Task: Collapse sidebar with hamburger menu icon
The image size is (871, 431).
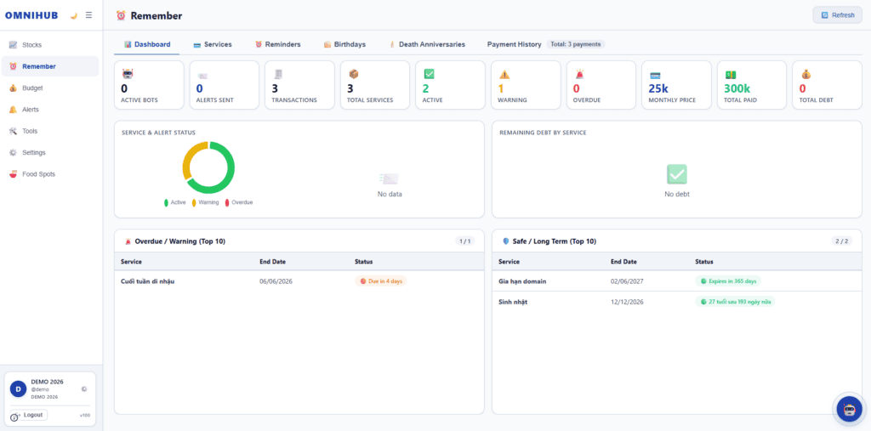Action: 88,15
